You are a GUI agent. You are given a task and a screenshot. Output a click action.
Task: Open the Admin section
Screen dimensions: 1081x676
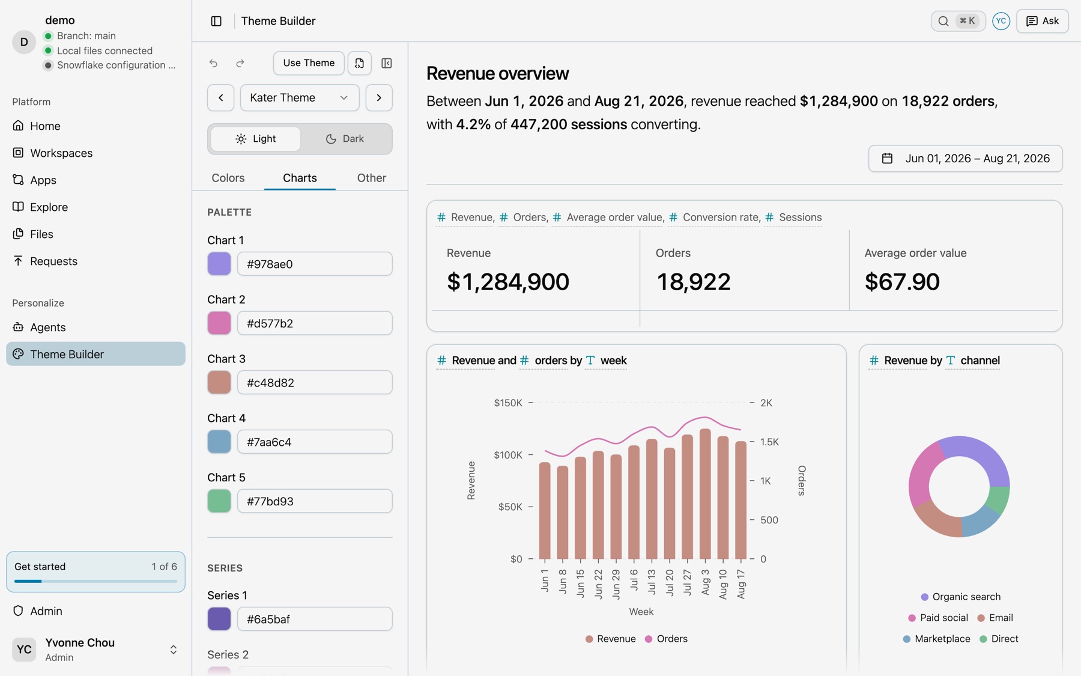(x=96, y=611)
